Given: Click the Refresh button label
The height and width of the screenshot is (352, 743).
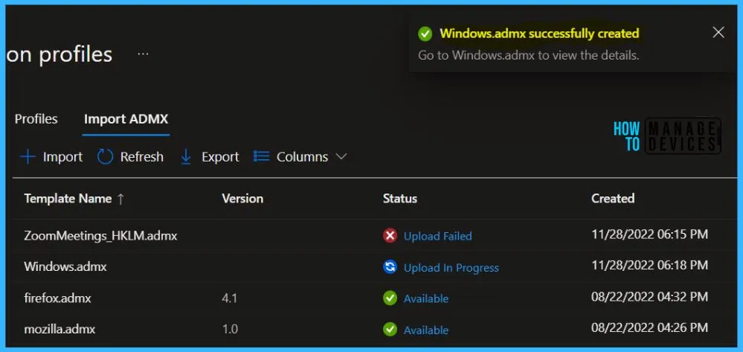Looking at the screenshot, I should (141, 157).
